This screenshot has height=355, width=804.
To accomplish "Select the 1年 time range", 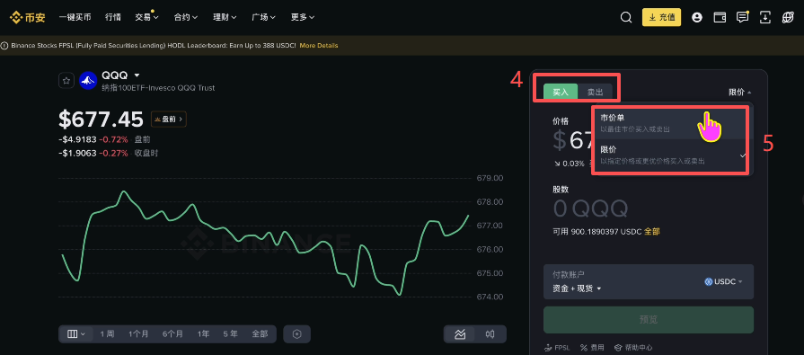I will (x=204, y=334).
